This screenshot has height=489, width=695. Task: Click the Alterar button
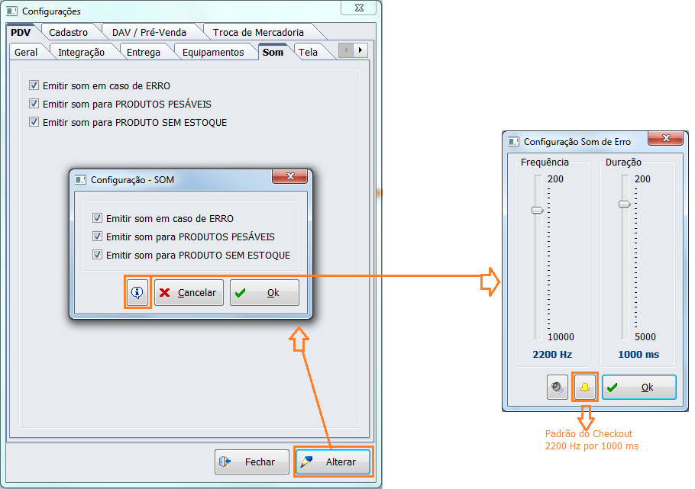point(334,462)
